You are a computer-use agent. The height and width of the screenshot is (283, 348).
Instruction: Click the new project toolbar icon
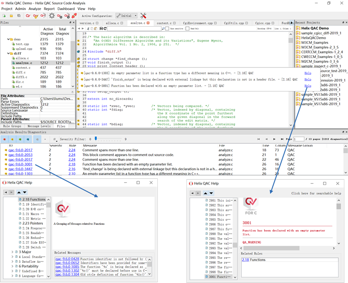(4, 16)
